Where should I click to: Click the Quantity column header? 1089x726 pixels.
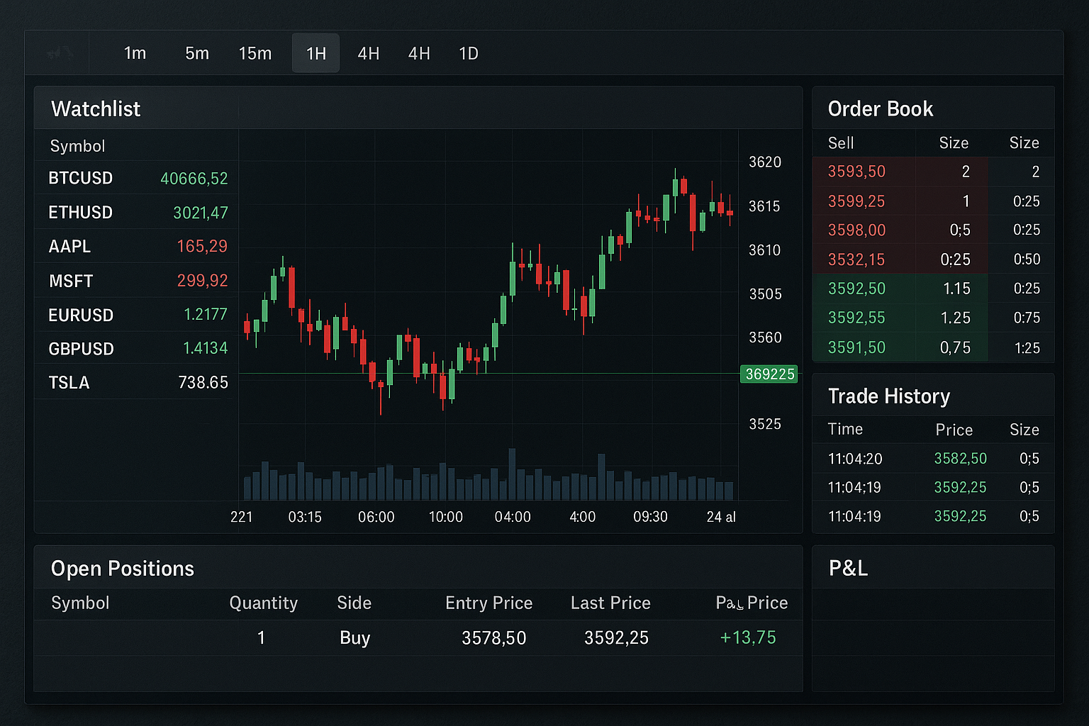coord(263,603)
